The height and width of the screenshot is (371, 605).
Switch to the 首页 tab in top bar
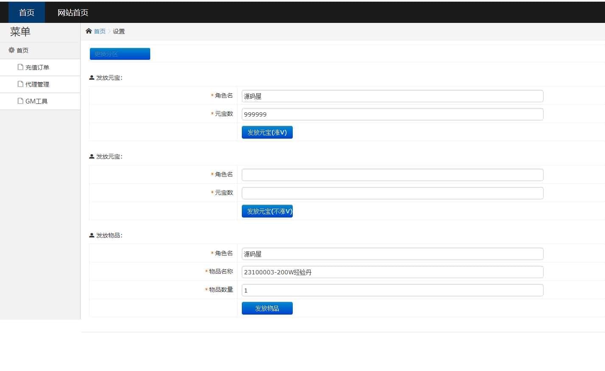[26, 13]
